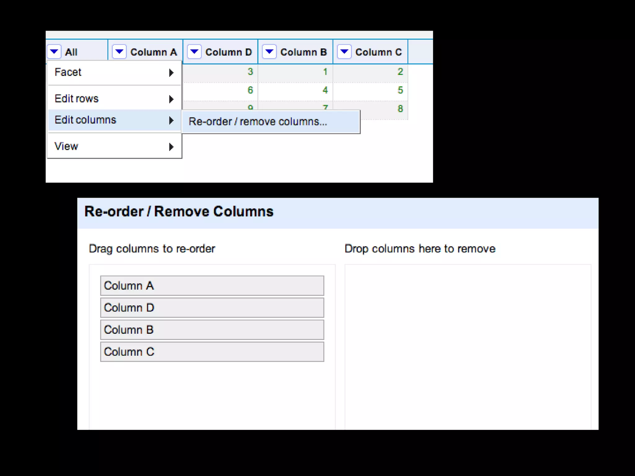
Task: Open the Column A dropdown arrow
Action: (119, 51)
